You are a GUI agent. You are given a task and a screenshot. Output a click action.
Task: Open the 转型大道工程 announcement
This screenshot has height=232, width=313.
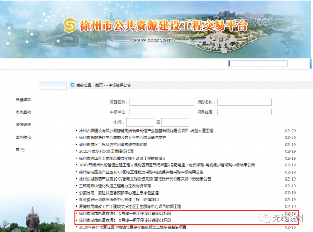coord(146,131)
